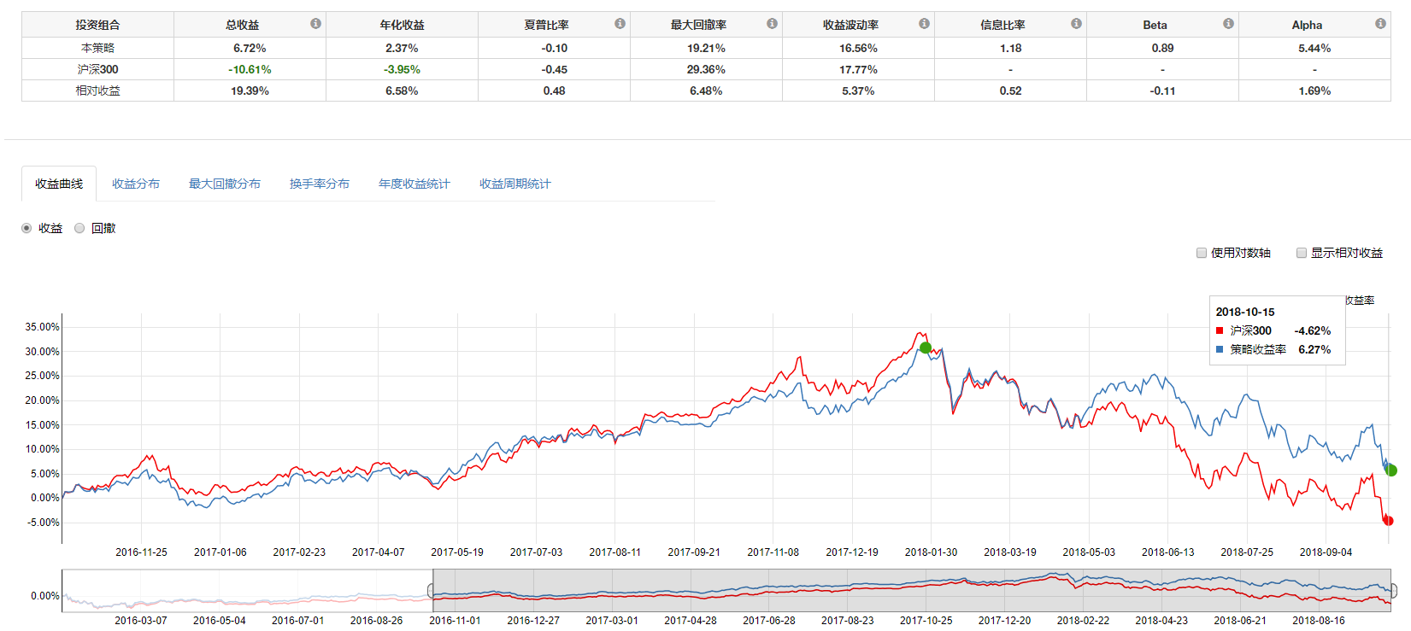Viewport: 1411px width, 631px height.
Task: Switch to the 收益分布 tab
Action: coord(136,184)
